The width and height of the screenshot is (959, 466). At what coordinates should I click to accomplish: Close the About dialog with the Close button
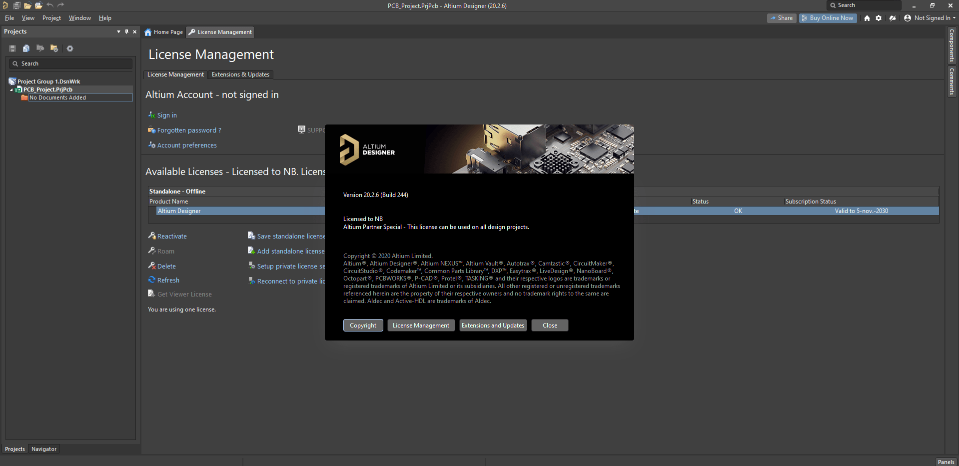[x=550, y=325]
